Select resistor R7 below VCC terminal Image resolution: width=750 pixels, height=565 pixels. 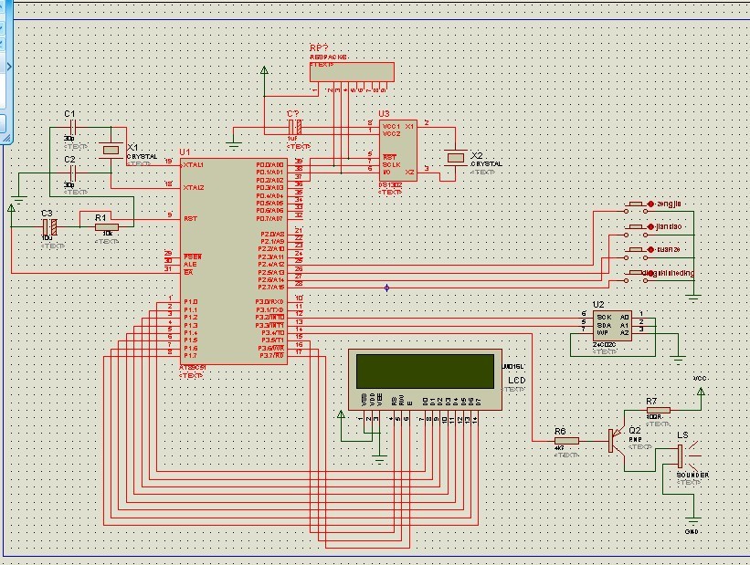(659, 410)
